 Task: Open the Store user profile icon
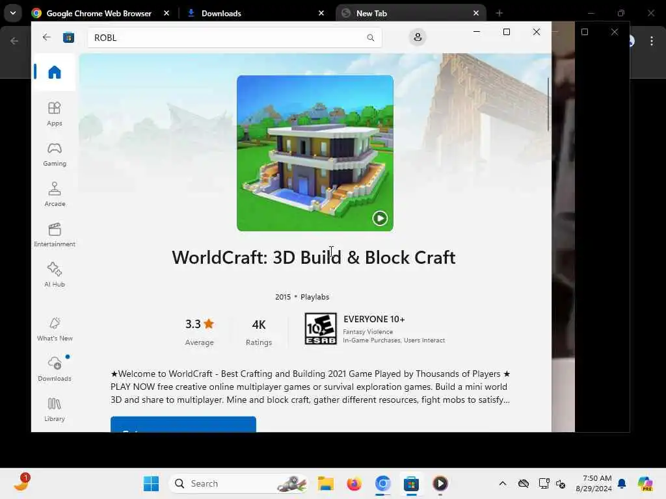(x=418, y=37)
